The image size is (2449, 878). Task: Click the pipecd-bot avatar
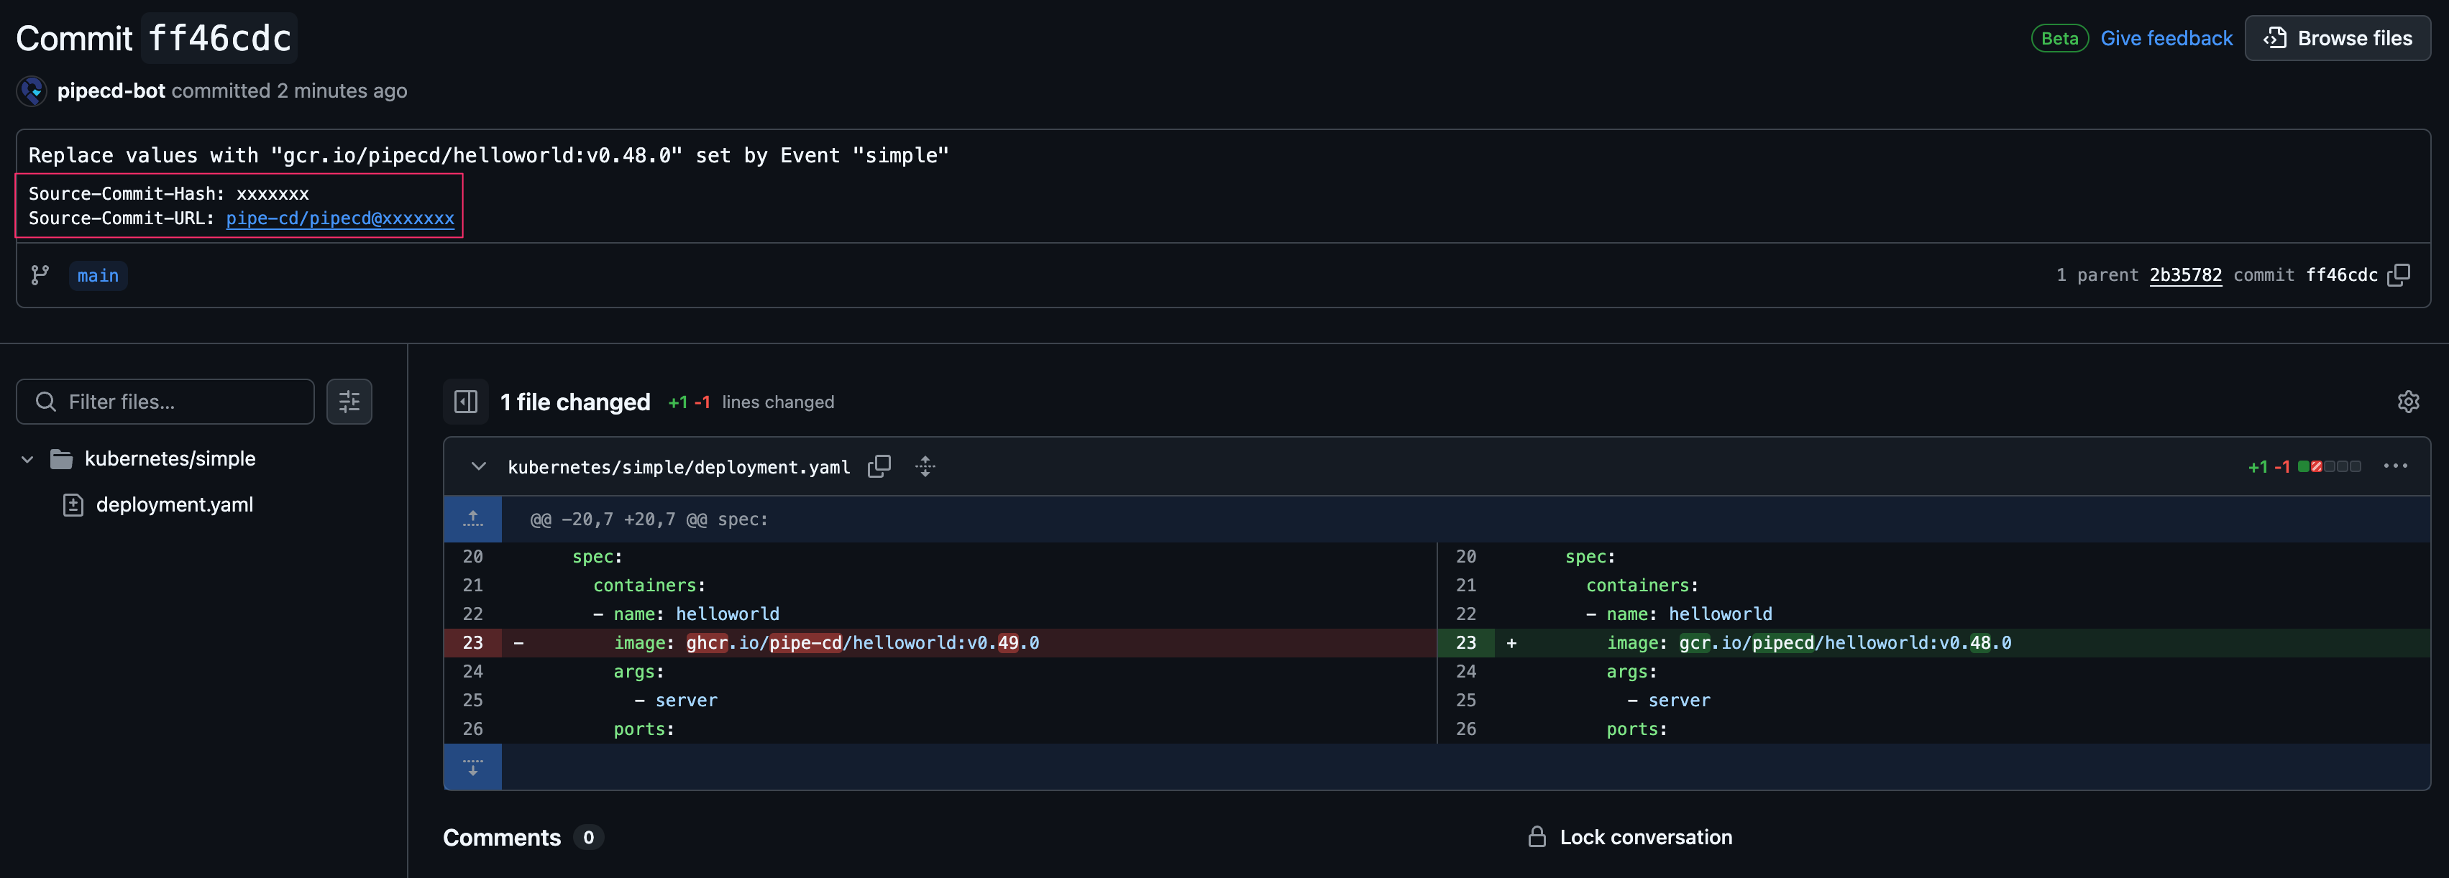coord(32,91)
